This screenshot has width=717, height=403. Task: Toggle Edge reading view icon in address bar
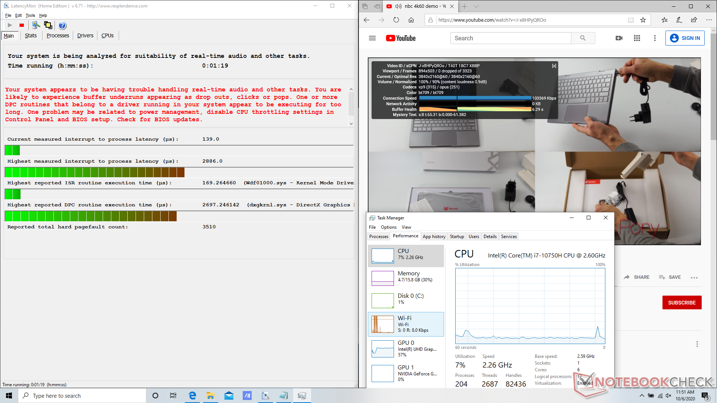[631, 20]
